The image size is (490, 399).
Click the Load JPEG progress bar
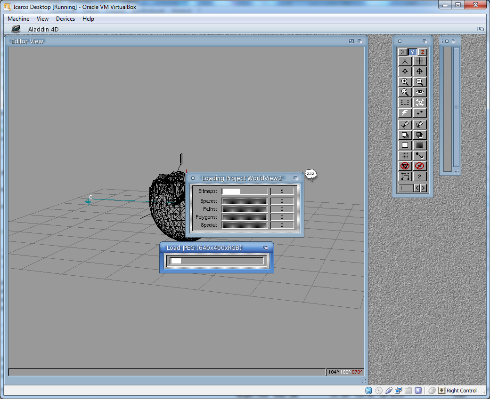coord(217,261)
